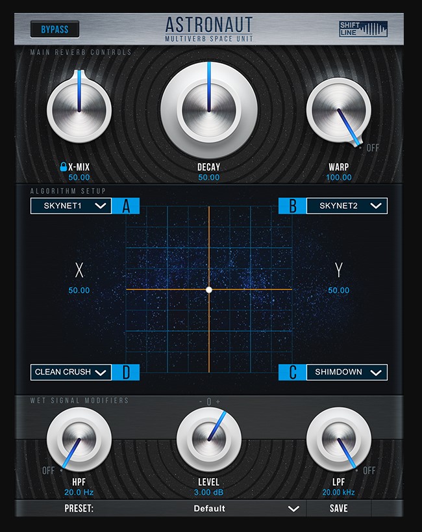
Task: Click the HPF knob
Action: 79,440
